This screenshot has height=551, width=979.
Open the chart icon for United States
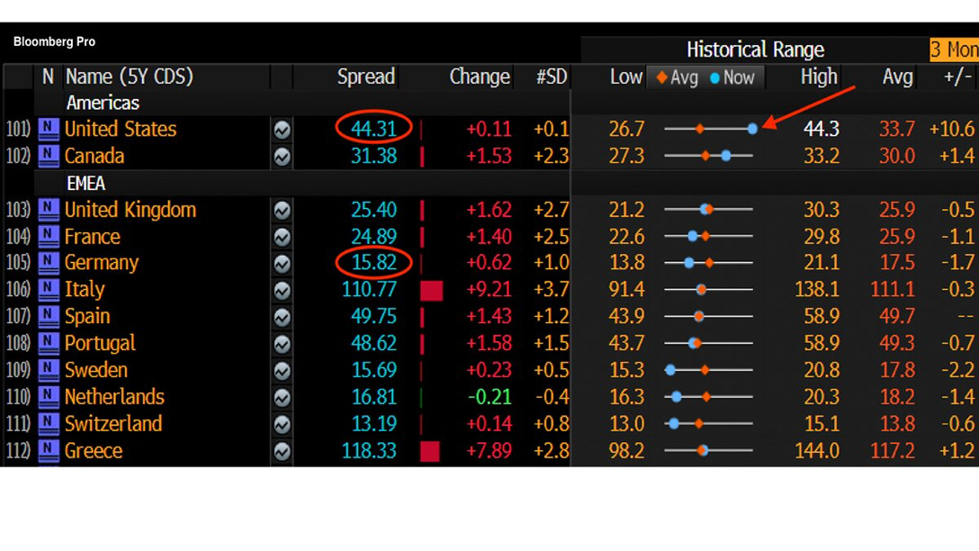(x=283, y=130)
